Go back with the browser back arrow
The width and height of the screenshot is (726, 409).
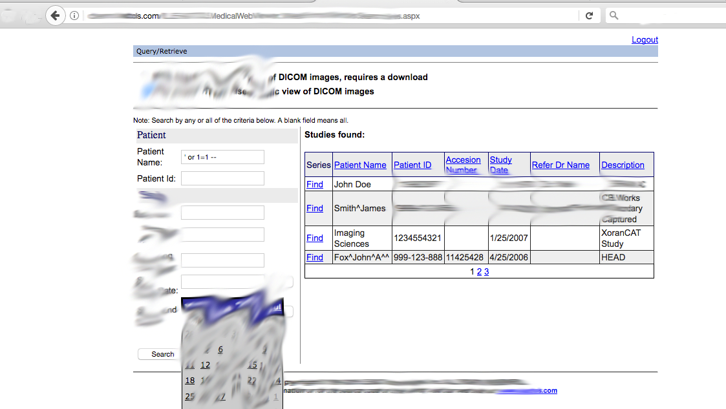[55, 16]
